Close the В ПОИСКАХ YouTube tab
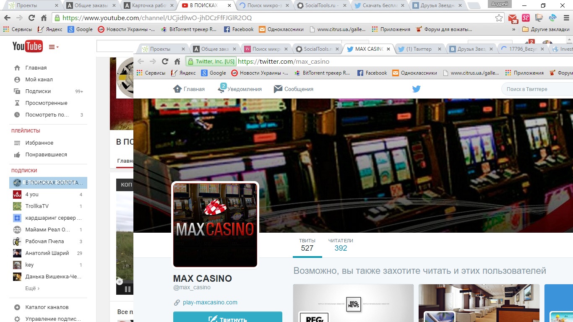573x322 pixels. (229, 5)
